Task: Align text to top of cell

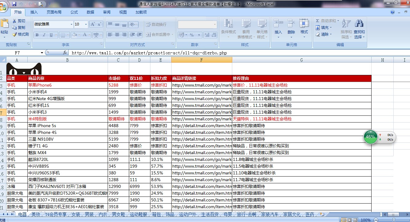Action: (x=110, y=24)
